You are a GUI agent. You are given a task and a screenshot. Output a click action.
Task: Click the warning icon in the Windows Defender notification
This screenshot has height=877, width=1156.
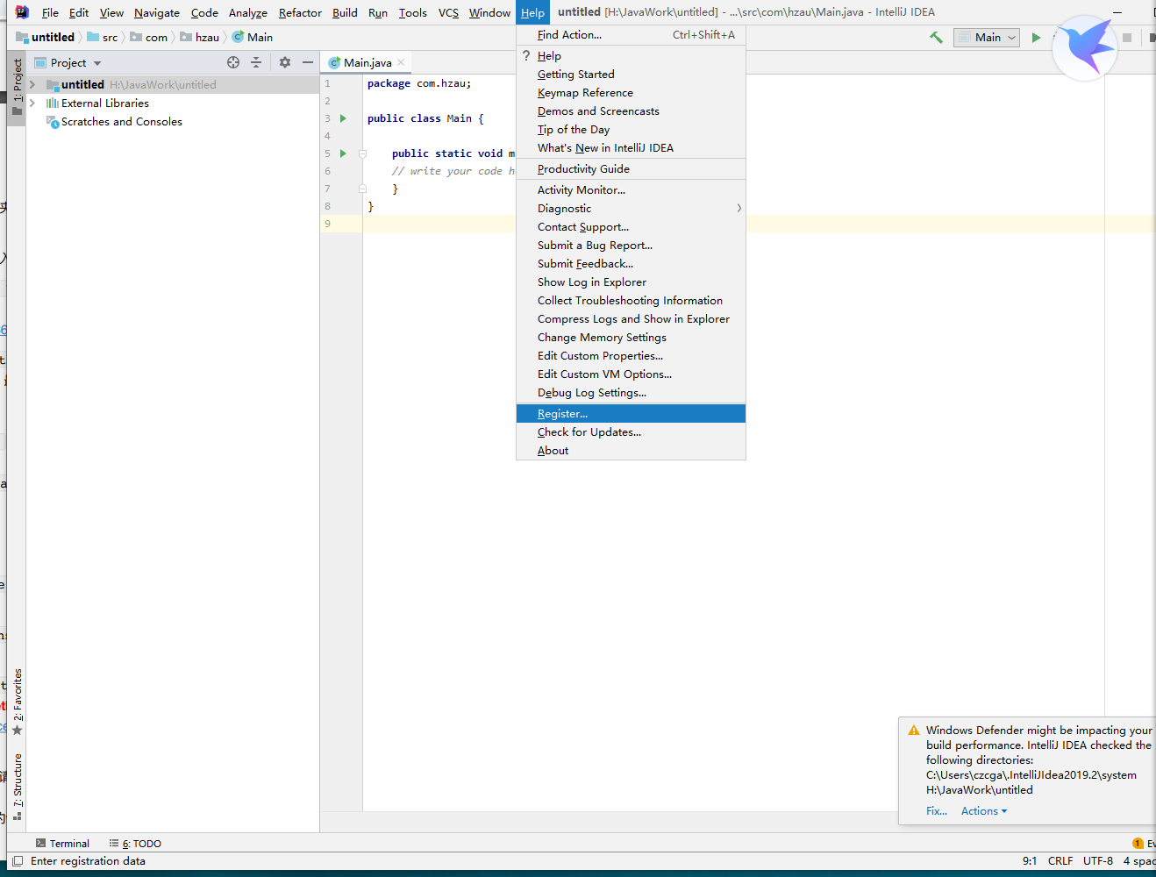pyautogui.click(x=914, y=731)
